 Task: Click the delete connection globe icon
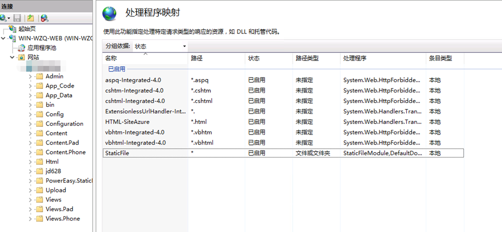(45, 18)
